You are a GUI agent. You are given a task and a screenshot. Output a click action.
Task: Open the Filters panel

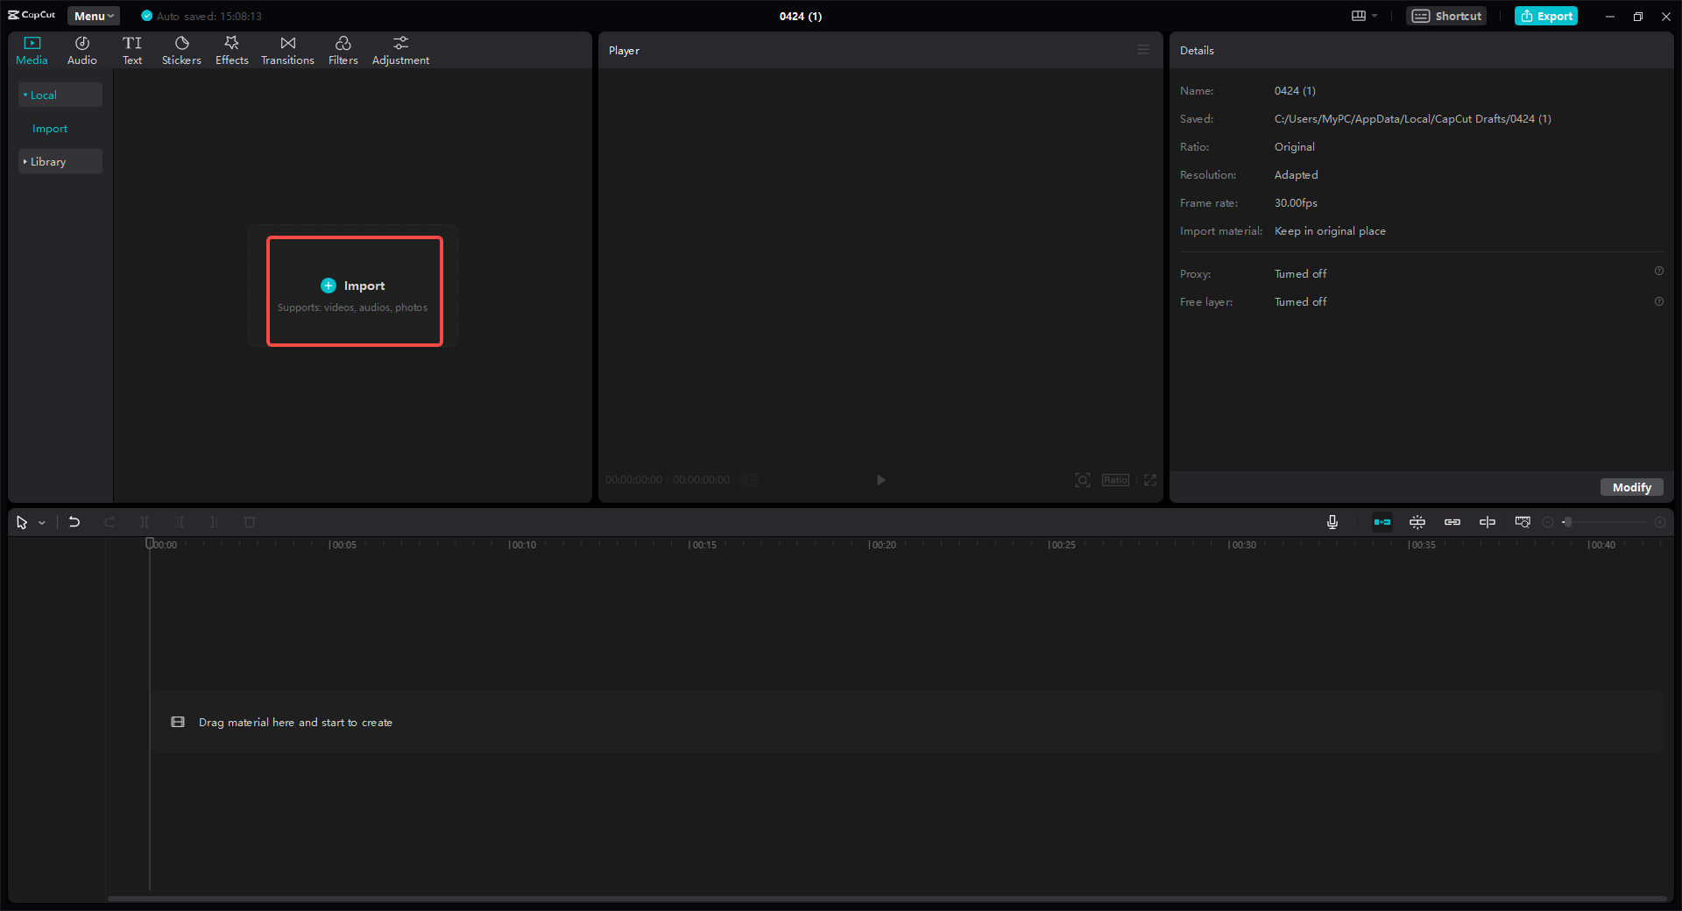pyautogui.click(x=343, y=49)
